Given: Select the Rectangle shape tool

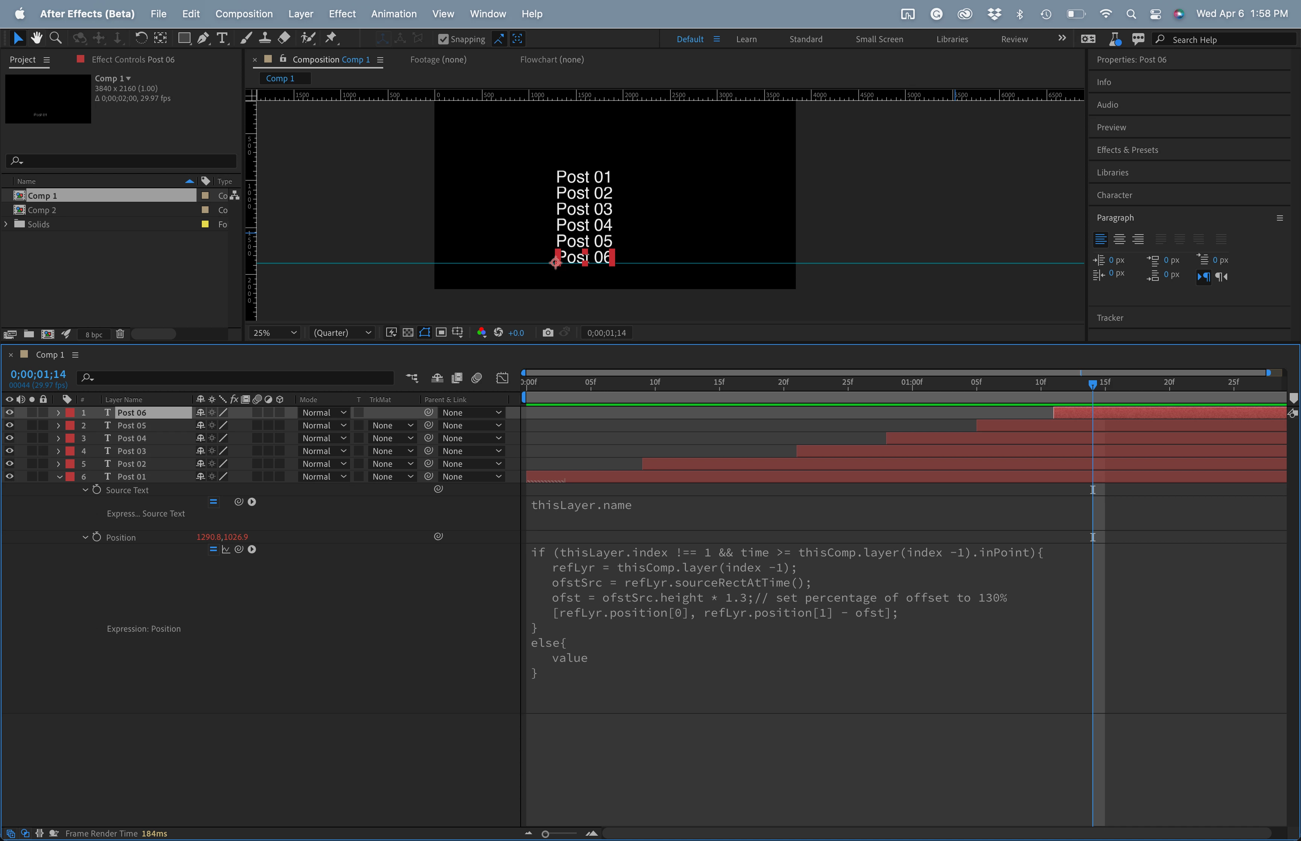Looking at the screenshot, I should coord(184,38).
